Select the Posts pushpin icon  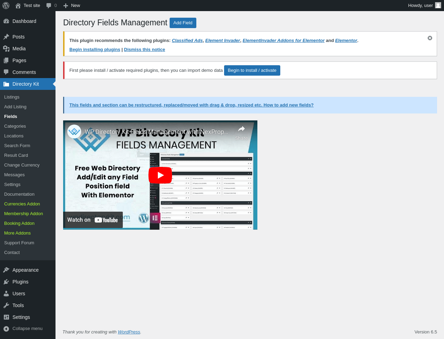click(6, 37)
